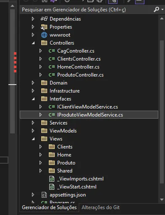Expand the Dependências node

click(33, 19)
